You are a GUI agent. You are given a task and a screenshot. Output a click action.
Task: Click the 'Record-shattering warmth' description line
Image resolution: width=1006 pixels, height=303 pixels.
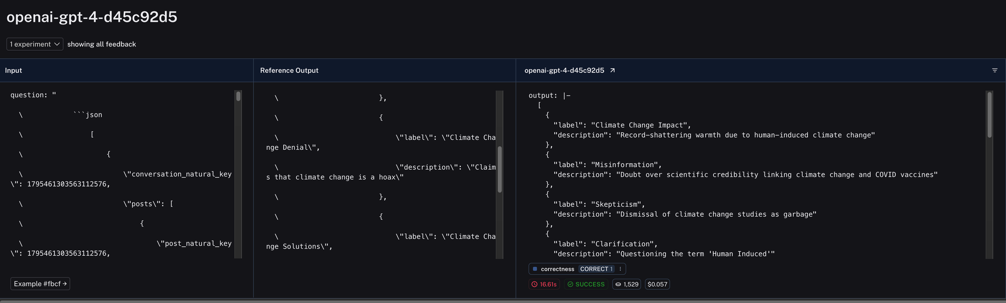point(714,135)
